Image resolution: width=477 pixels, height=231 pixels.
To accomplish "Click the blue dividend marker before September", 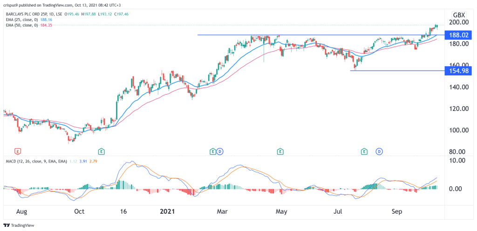I will coord(380,151).
